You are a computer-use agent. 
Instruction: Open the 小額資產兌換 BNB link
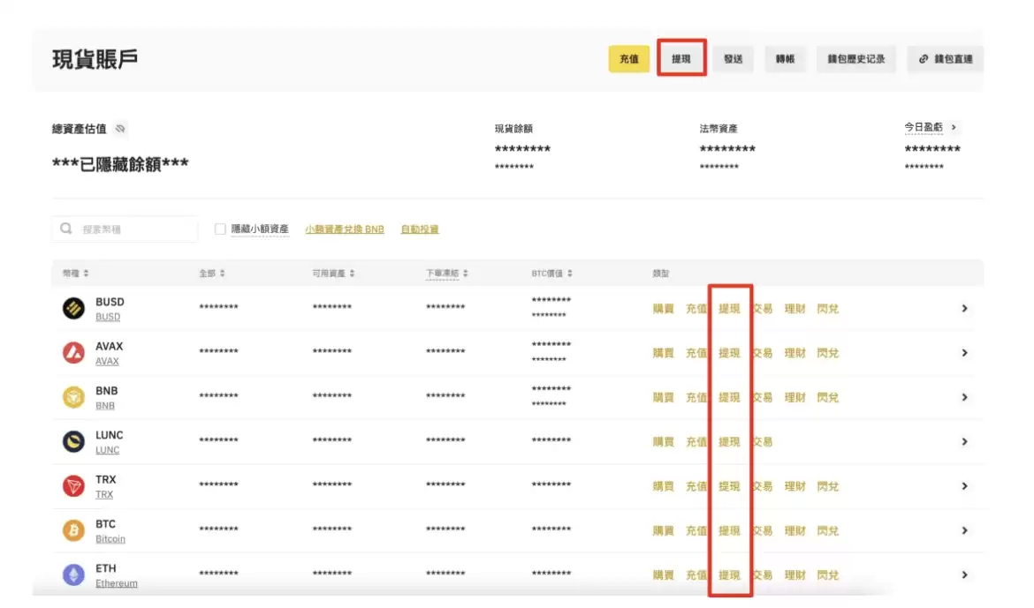345,229
